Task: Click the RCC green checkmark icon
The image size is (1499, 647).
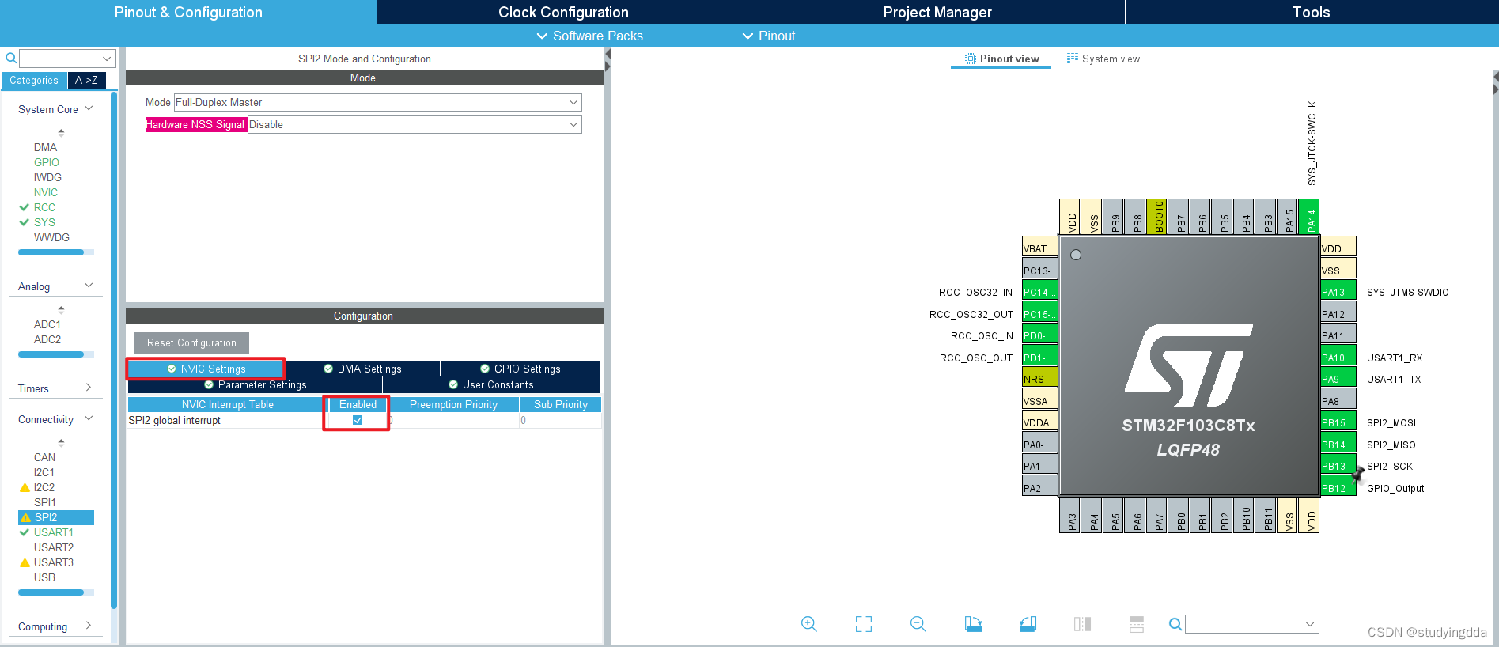Action: coord(25,207)
